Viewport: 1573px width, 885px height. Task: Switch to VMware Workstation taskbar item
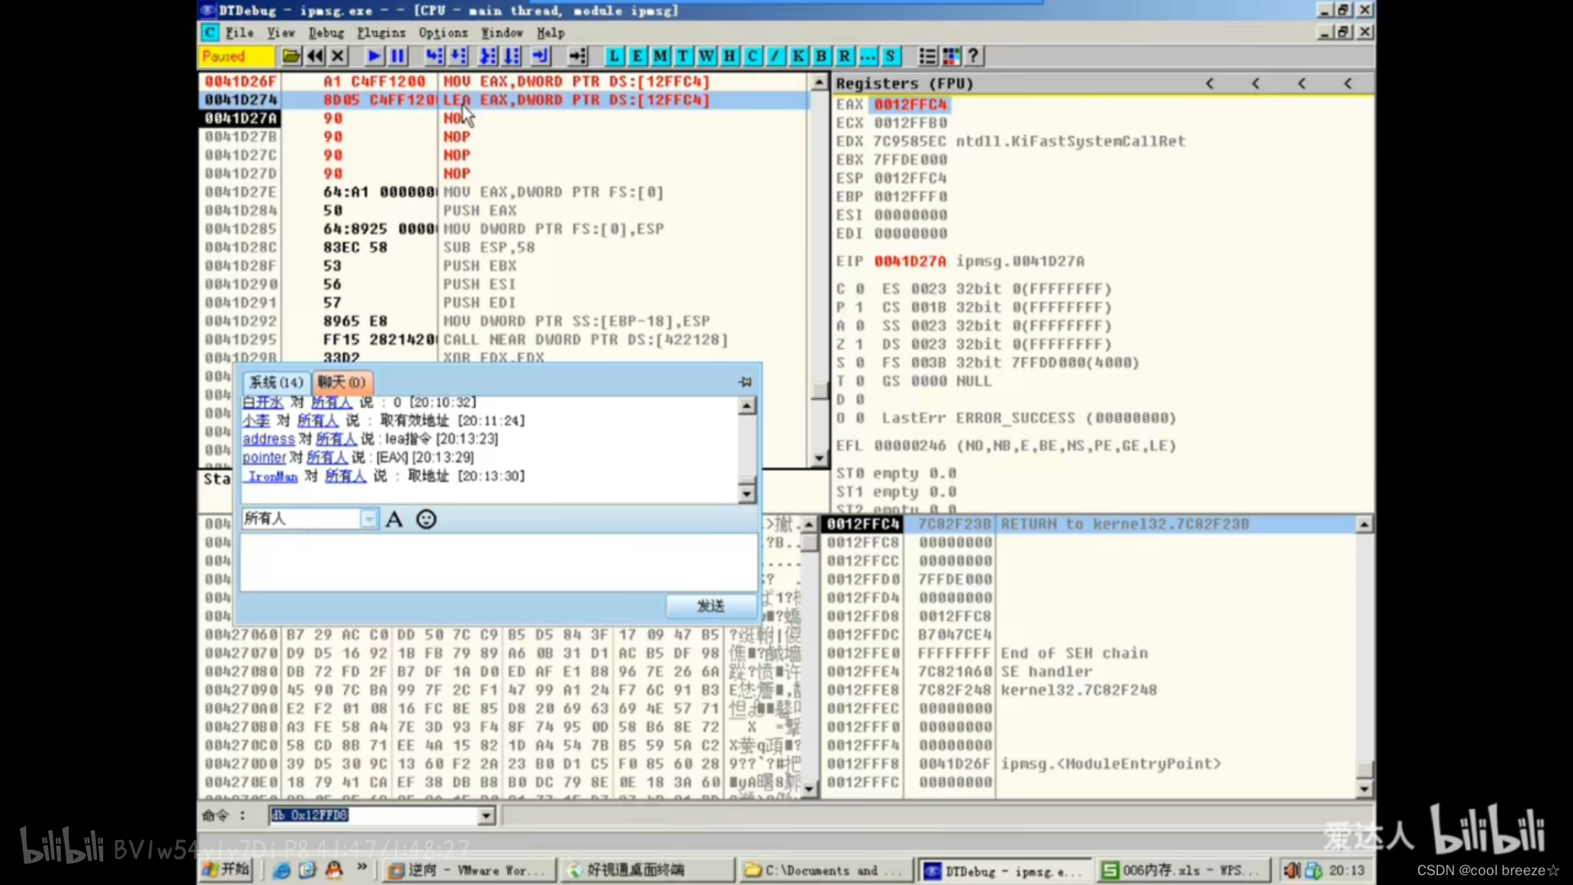coord(469,870)
